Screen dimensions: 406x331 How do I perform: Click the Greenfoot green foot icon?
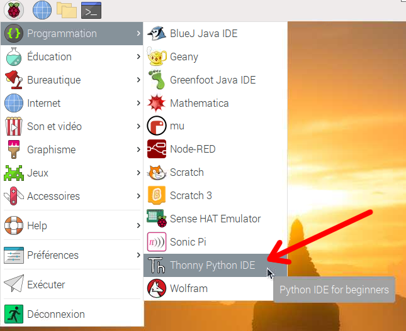156,80
